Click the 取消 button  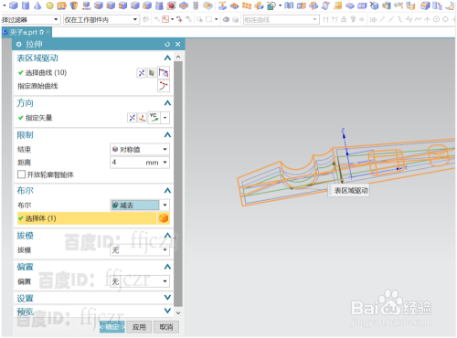click(x=166, y=327)
